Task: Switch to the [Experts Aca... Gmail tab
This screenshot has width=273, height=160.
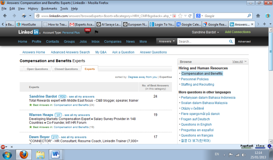Action: pos(82,24)
